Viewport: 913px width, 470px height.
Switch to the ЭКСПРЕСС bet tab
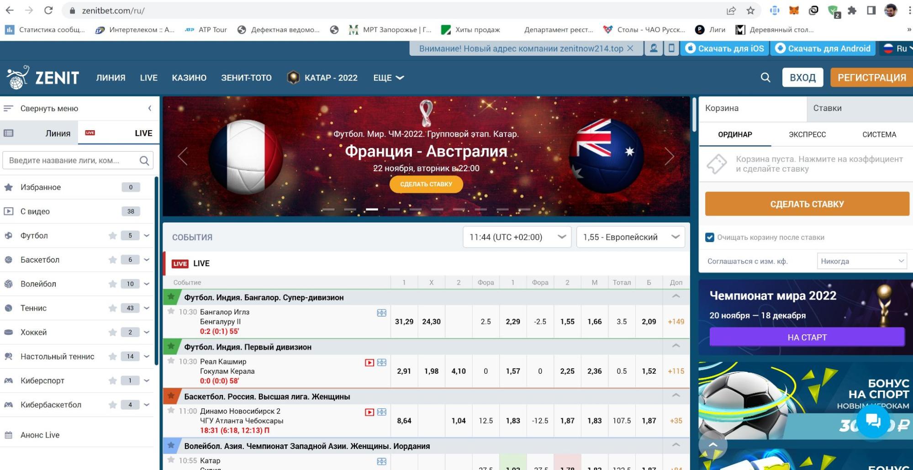tap(807, 134)
